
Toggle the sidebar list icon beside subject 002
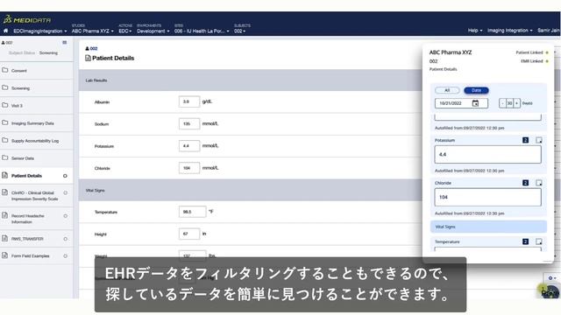tap(65, 43)
